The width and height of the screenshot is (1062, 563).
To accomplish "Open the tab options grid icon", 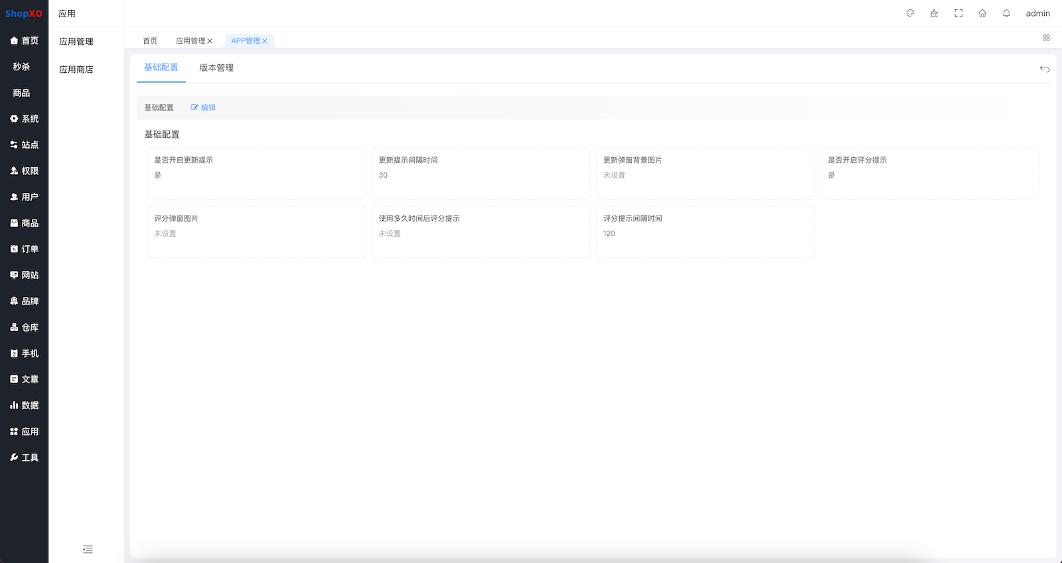I will coord(1046,38).
